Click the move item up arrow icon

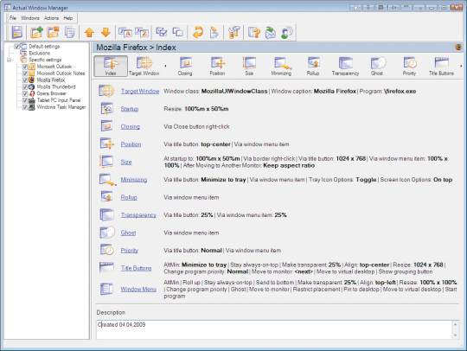pyautogui.click(x=89, y=32)
